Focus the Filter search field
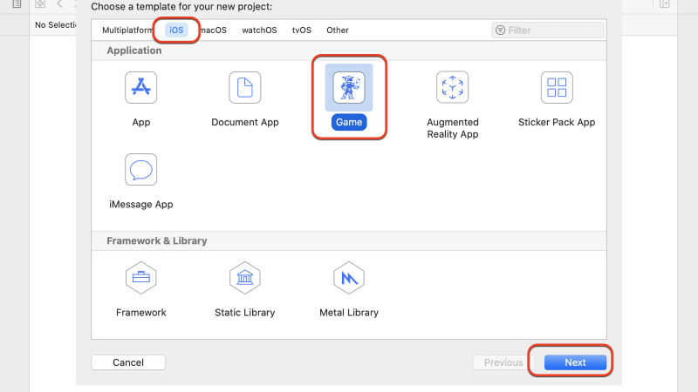The height and width of the screenshot is (392, 698). point(548,30)
